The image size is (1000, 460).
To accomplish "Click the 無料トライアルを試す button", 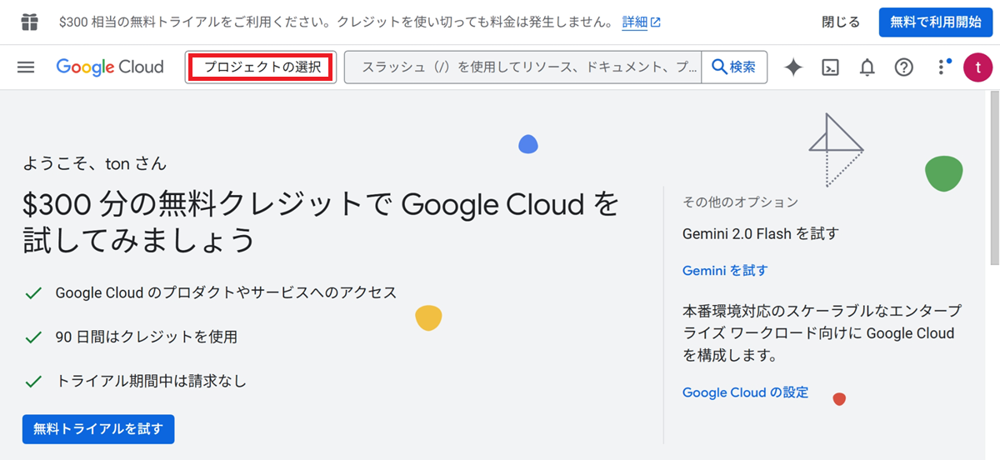I will (x=98, y=429).
